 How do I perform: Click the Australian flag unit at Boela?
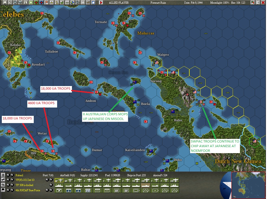coord(135,102)
